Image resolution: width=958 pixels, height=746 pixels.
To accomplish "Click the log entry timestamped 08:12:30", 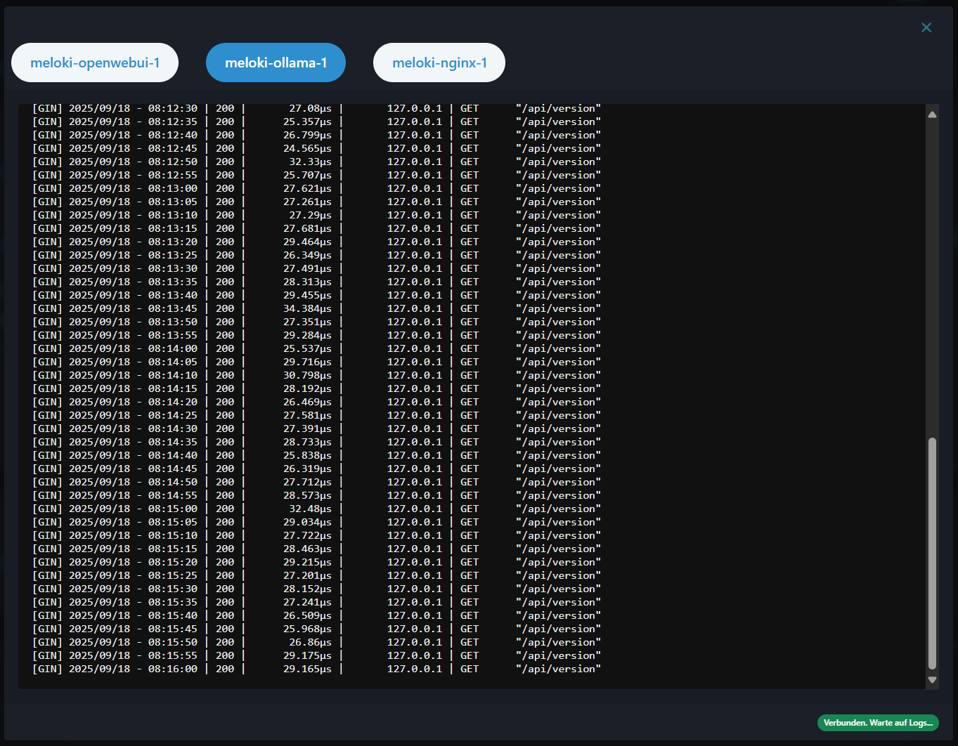I will (x=133, y=108).
